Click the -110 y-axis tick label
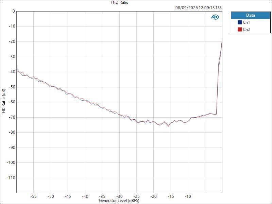The image size is (272, 204). [x=11, y=178]
